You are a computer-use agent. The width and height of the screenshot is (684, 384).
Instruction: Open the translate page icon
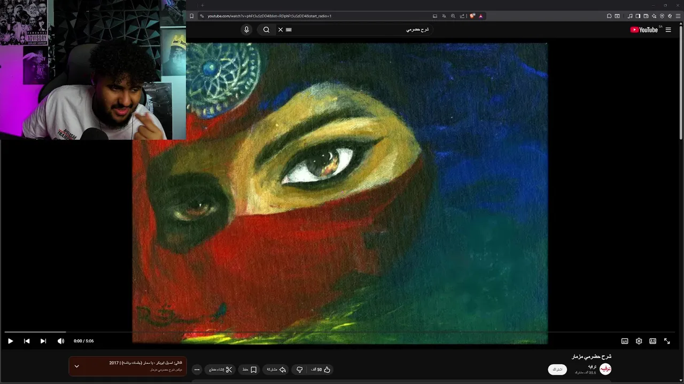point(444,16)
